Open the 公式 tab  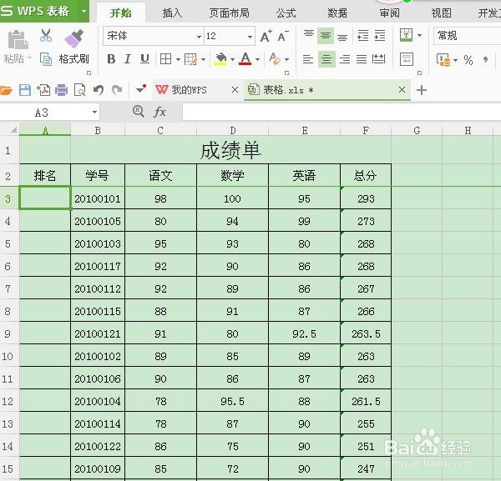(286, 13)
